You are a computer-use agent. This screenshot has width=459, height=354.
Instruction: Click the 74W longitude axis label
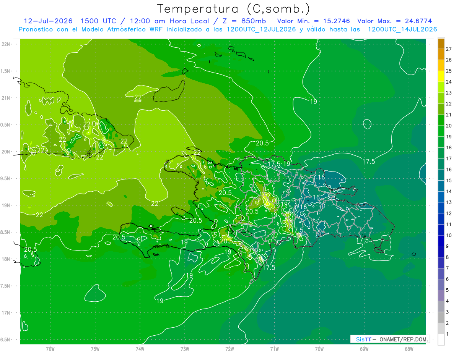pos(140,349)
